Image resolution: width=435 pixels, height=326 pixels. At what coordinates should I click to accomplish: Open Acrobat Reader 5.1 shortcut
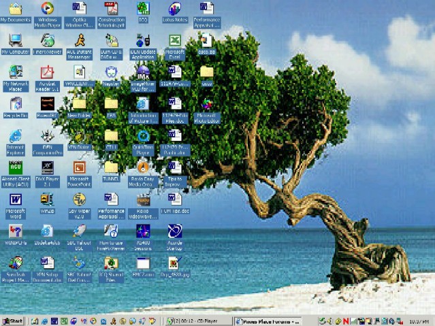click(47, 73)
